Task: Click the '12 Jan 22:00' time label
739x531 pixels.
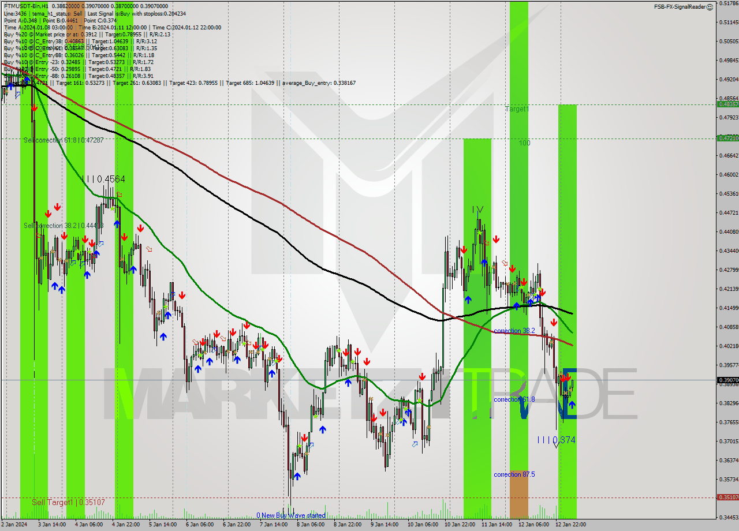Action: (x=570, y=525)
